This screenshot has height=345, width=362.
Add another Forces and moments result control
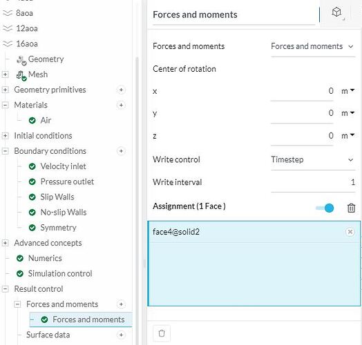coord(121,304)
